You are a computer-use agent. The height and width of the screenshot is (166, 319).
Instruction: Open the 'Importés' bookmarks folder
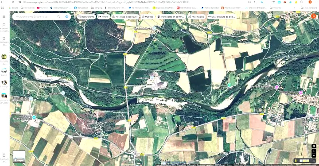[x=276, y=8]
